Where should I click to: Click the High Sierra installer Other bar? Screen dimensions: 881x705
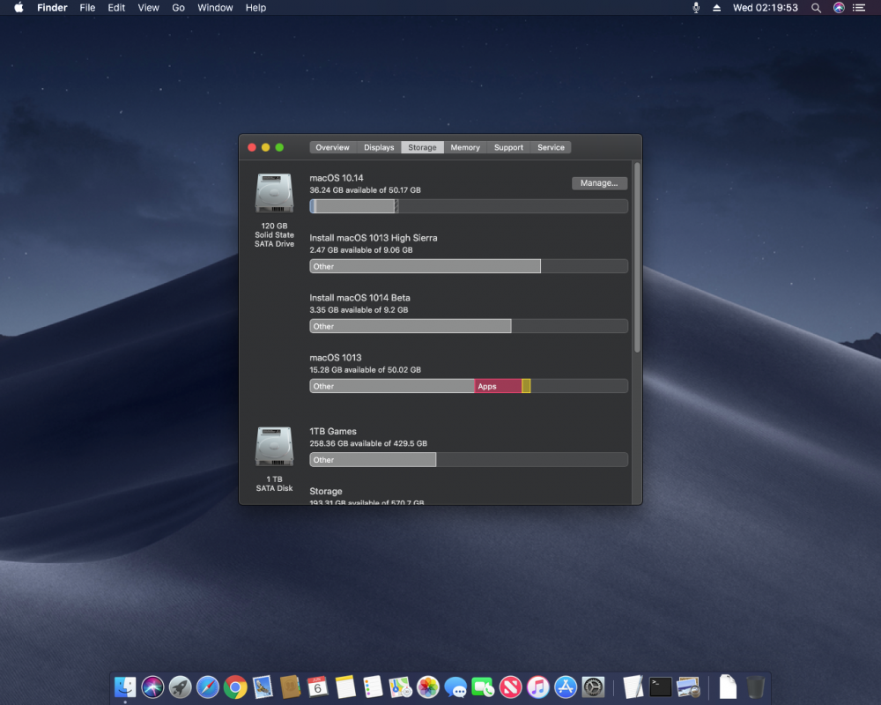tap(425, 266)
